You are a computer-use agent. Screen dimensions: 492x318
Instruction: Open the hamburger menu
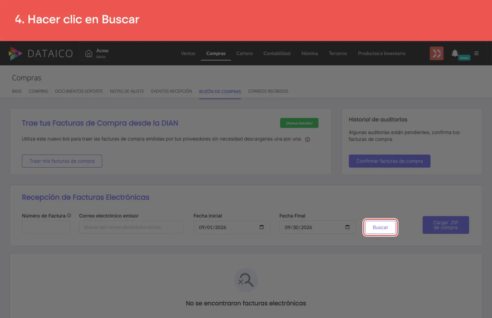tap(477, 53)
